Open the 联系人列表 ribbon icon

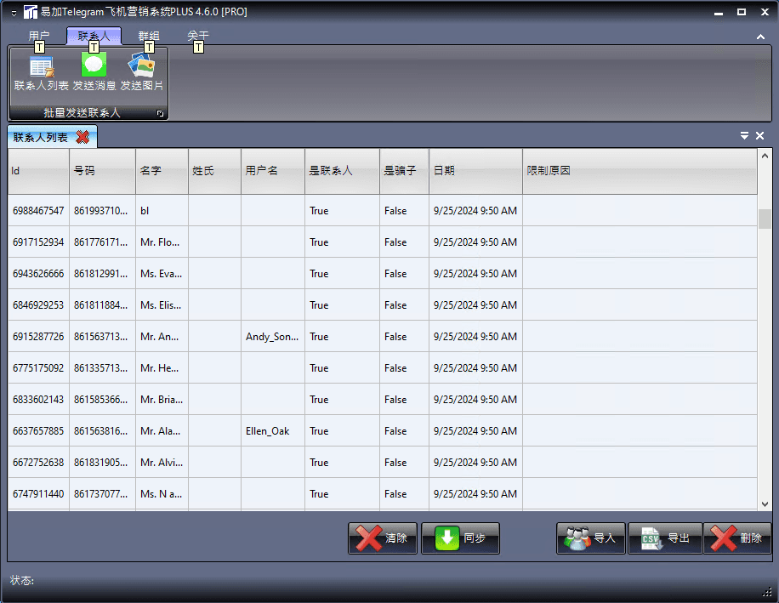point(41,73)
